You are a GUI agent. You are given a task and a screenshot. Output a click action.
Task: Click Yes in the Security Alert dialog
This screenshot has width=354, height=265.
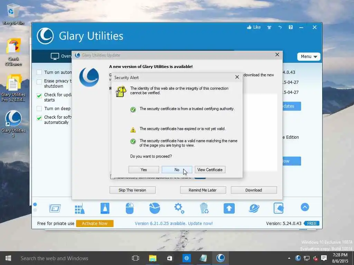pyautogui.click(x=143, y=170)
